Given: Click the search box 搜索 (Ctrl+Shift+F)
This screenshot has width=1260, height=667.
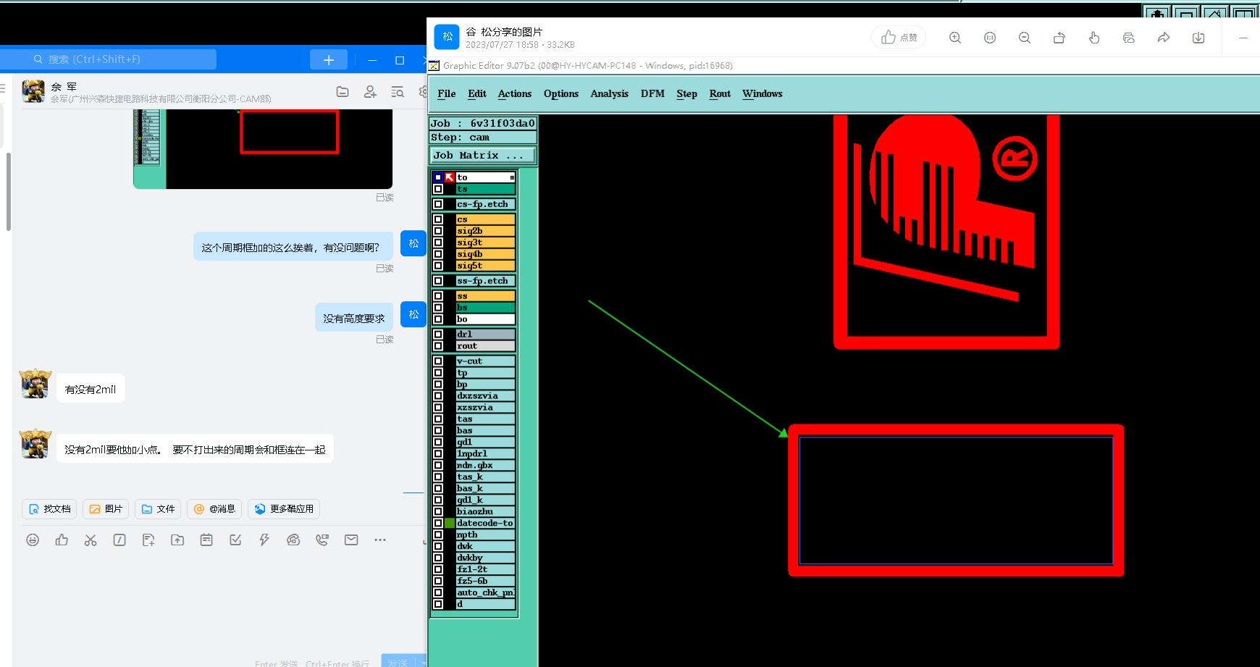Looking at the screenshot, I should tap(109, 59).
